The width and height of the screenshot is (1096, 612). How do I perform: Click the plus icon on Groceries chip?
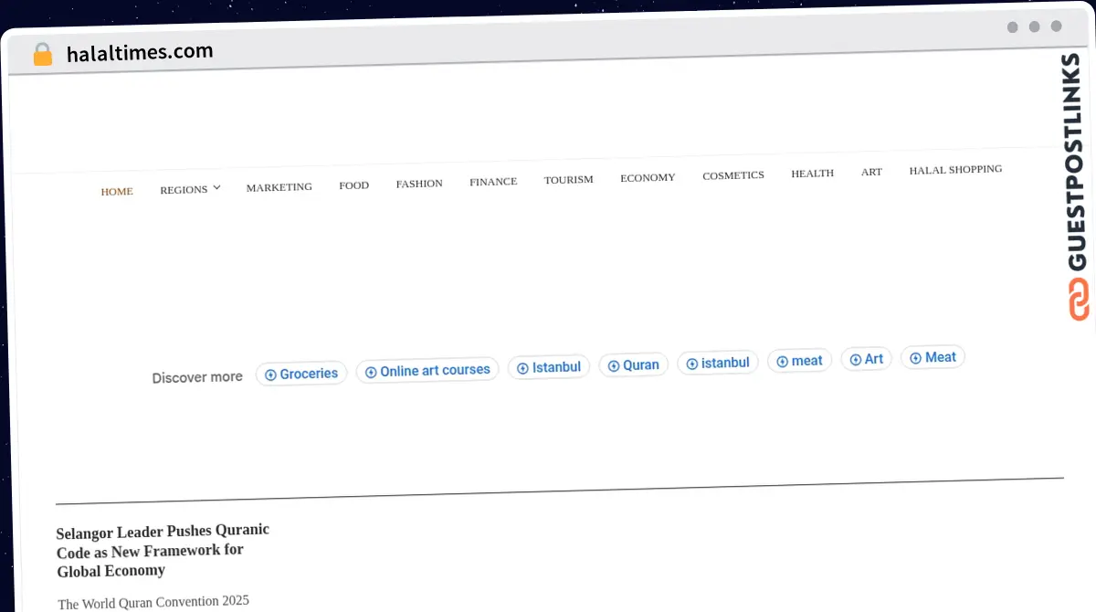click(270, 375)
